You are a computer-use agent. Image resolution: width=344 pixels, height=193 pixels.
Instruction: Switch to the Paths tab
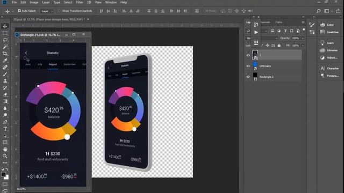tap(279, 22)
